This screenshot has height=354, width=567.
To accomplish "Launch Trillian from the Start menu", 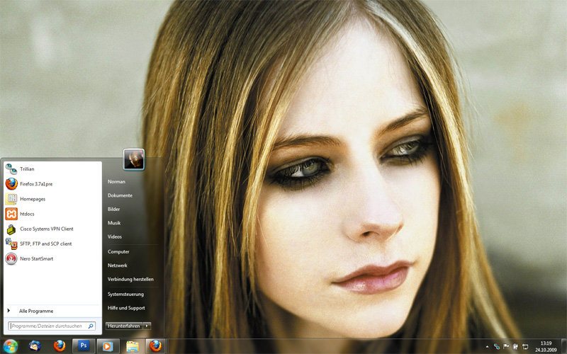I will coord(52,169).
